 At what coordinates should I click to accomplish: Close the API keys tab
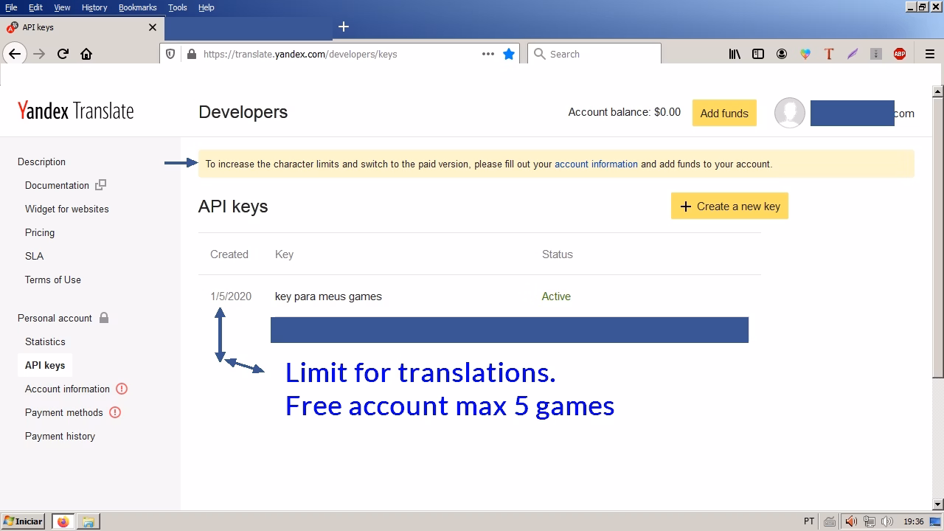click(x=153, y=27)
